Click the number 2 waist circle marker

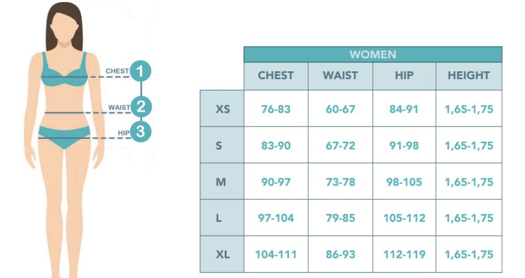[x=141, y=106]
